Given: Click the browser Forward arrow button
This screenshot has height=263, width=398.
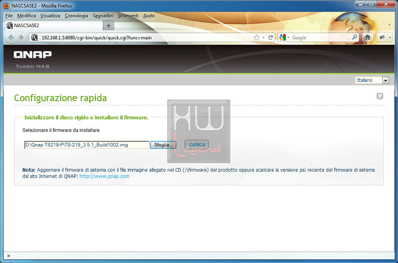Looking at the screenshot, I should point(21,37).
